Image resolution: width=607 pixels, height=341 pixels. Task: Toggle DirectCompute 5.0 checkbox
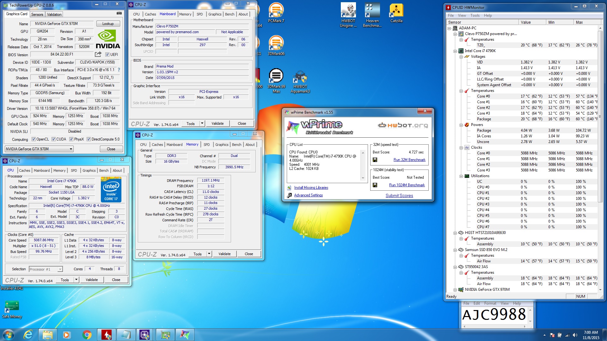point(89,139)
